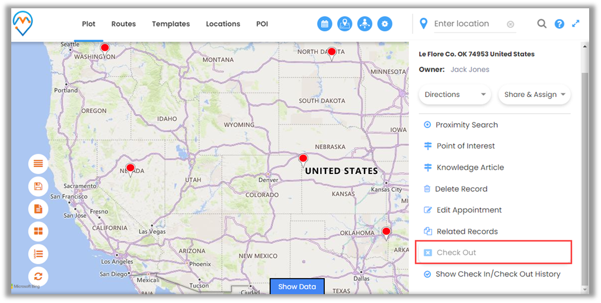Open the orange hamburger lines menu icon

pyautogui.click(x=38, y=164)
